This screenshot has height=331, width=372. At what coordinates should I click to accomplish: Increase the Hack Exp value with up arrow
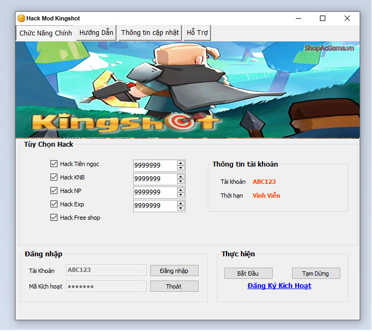[x=181, y=204]
